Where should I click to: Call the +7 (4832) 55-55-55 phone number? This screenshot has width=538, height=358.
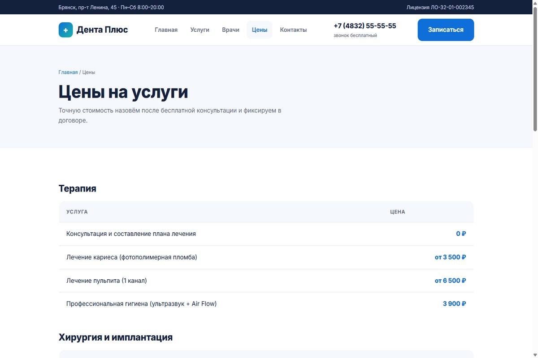365,26
